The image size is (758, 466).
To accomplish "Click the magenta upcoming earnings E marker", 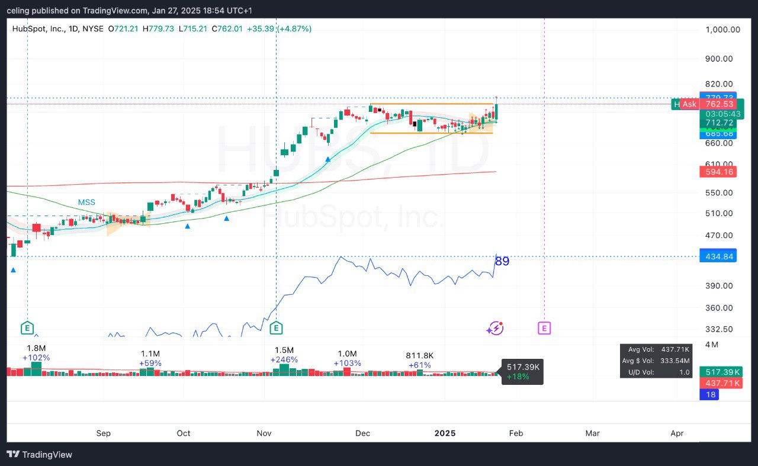I will [544, 327].
